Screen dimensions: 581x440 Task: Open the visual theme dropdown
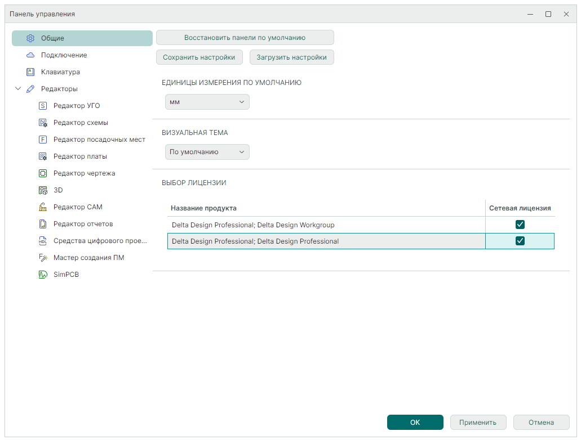point(207,152)
